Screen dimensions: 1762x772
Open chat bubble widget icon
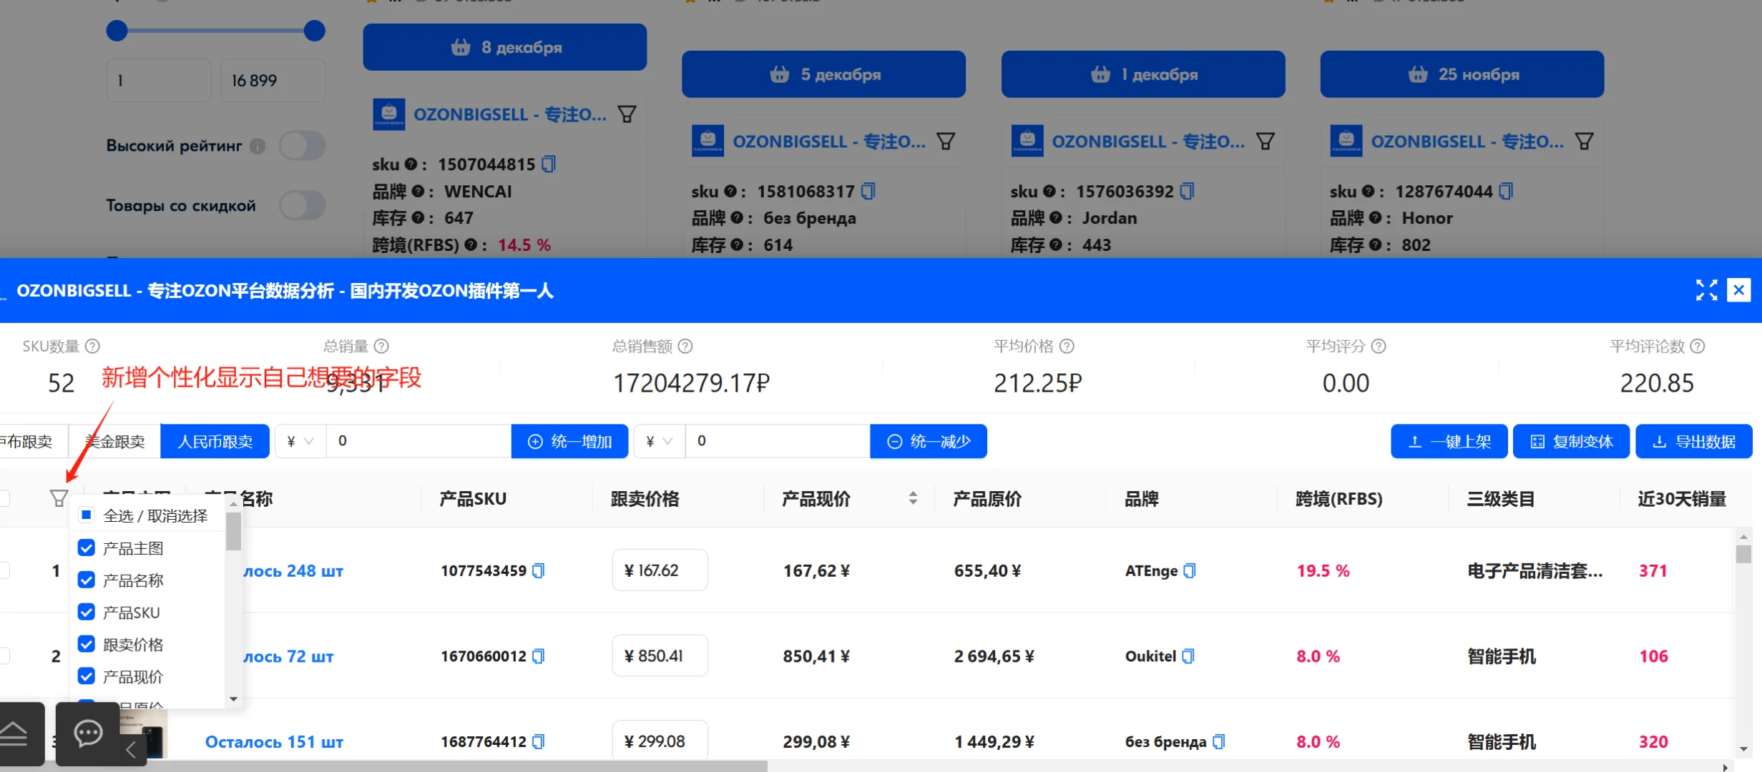click(x=88, y=733)
